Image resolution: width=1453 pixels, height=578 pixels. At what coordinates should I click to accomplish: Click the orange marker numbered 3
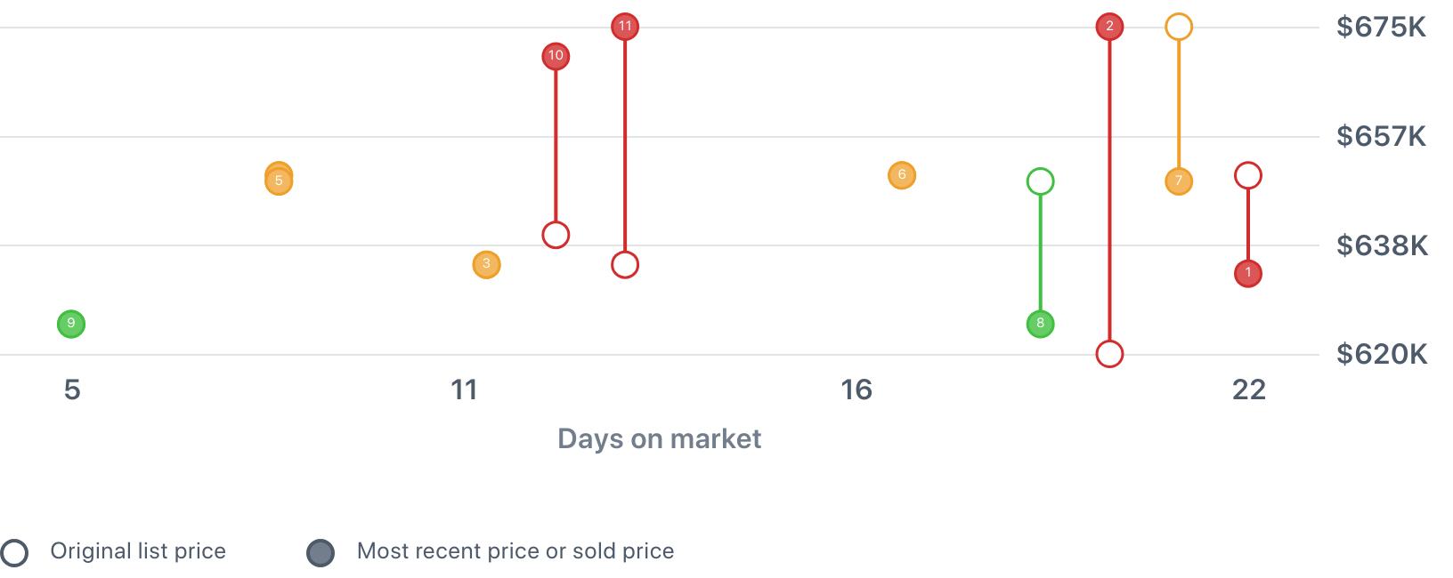(x=486, y=265)
